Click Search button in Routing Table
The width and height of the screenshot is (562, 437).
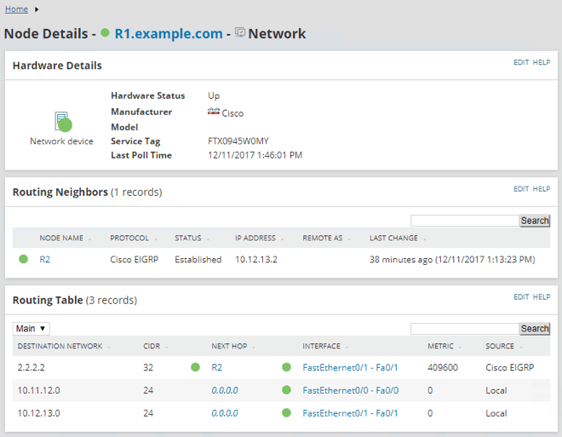pyautogui.click(x=535, y=328)
